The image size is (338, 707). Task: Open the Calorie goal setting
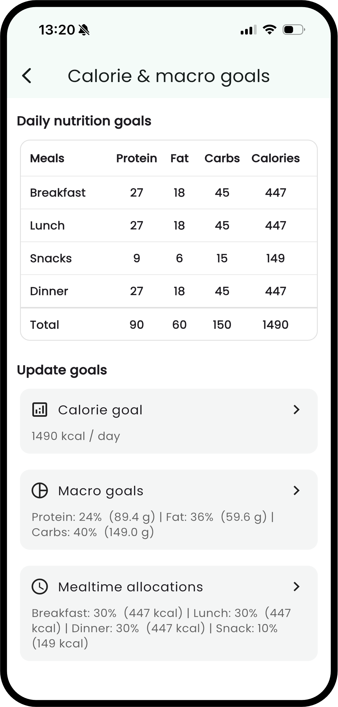coord(169,421)
